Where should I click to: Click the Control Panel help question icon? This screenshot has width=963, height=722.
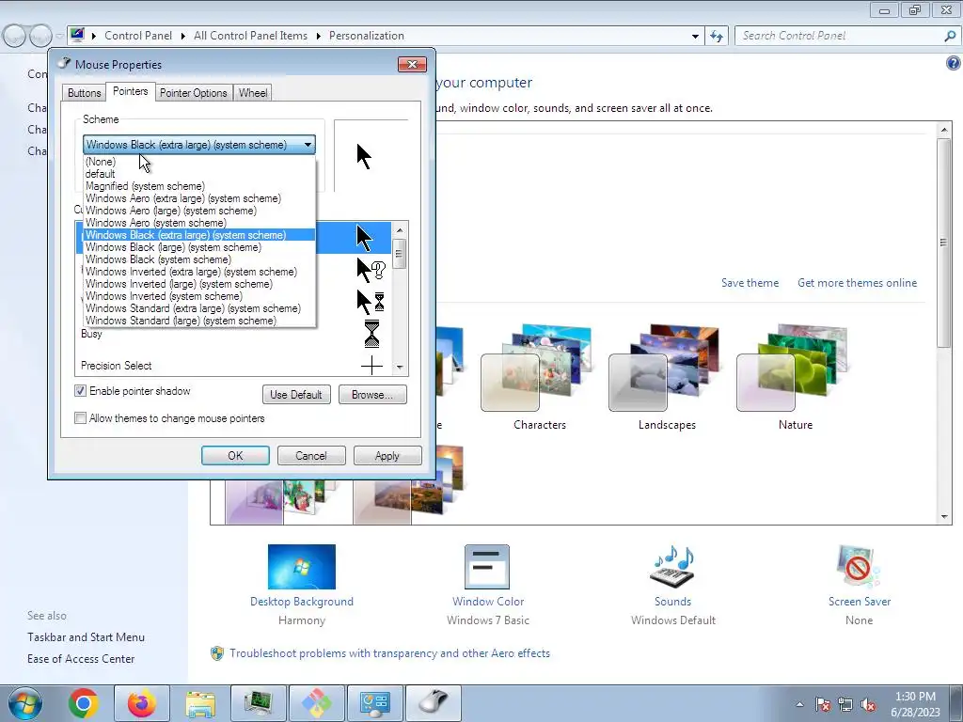954,63
